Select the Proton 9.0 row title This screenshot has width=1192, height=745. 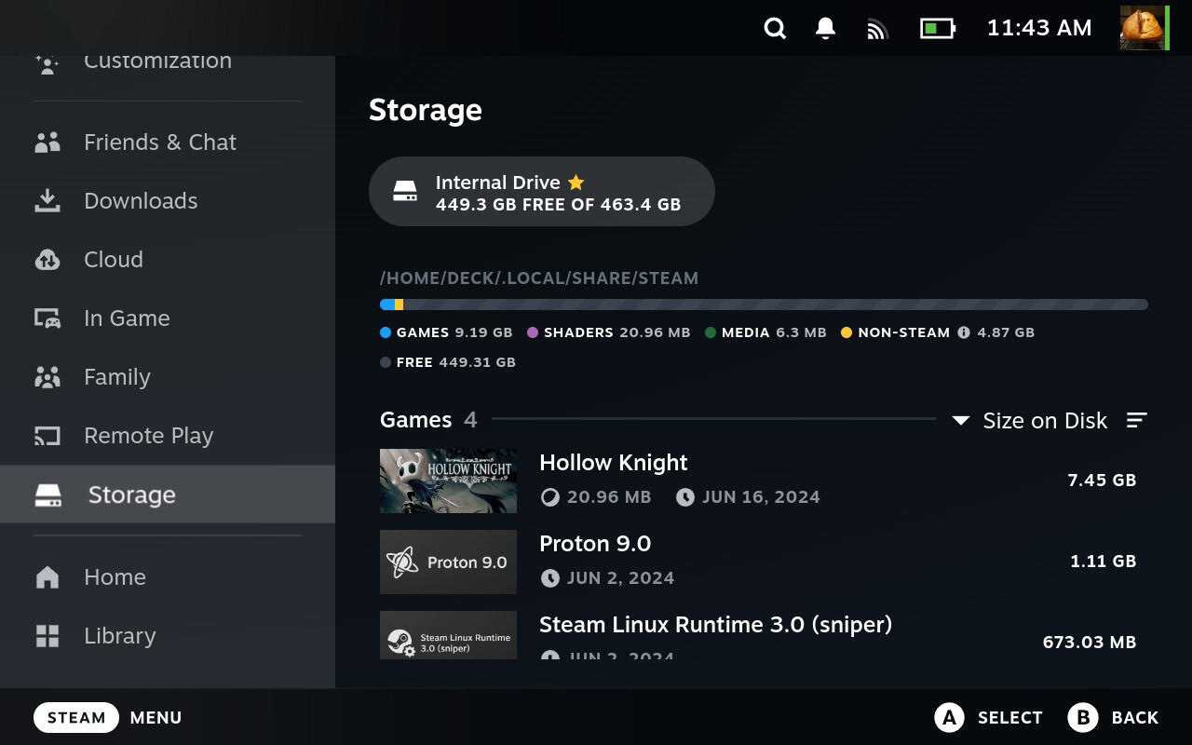(595, 544)
